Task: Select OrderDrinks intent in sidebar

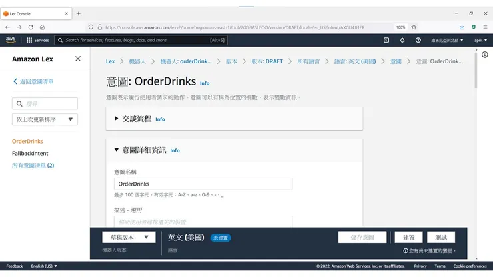Action: pyautogui.click(x=27, y=141)
